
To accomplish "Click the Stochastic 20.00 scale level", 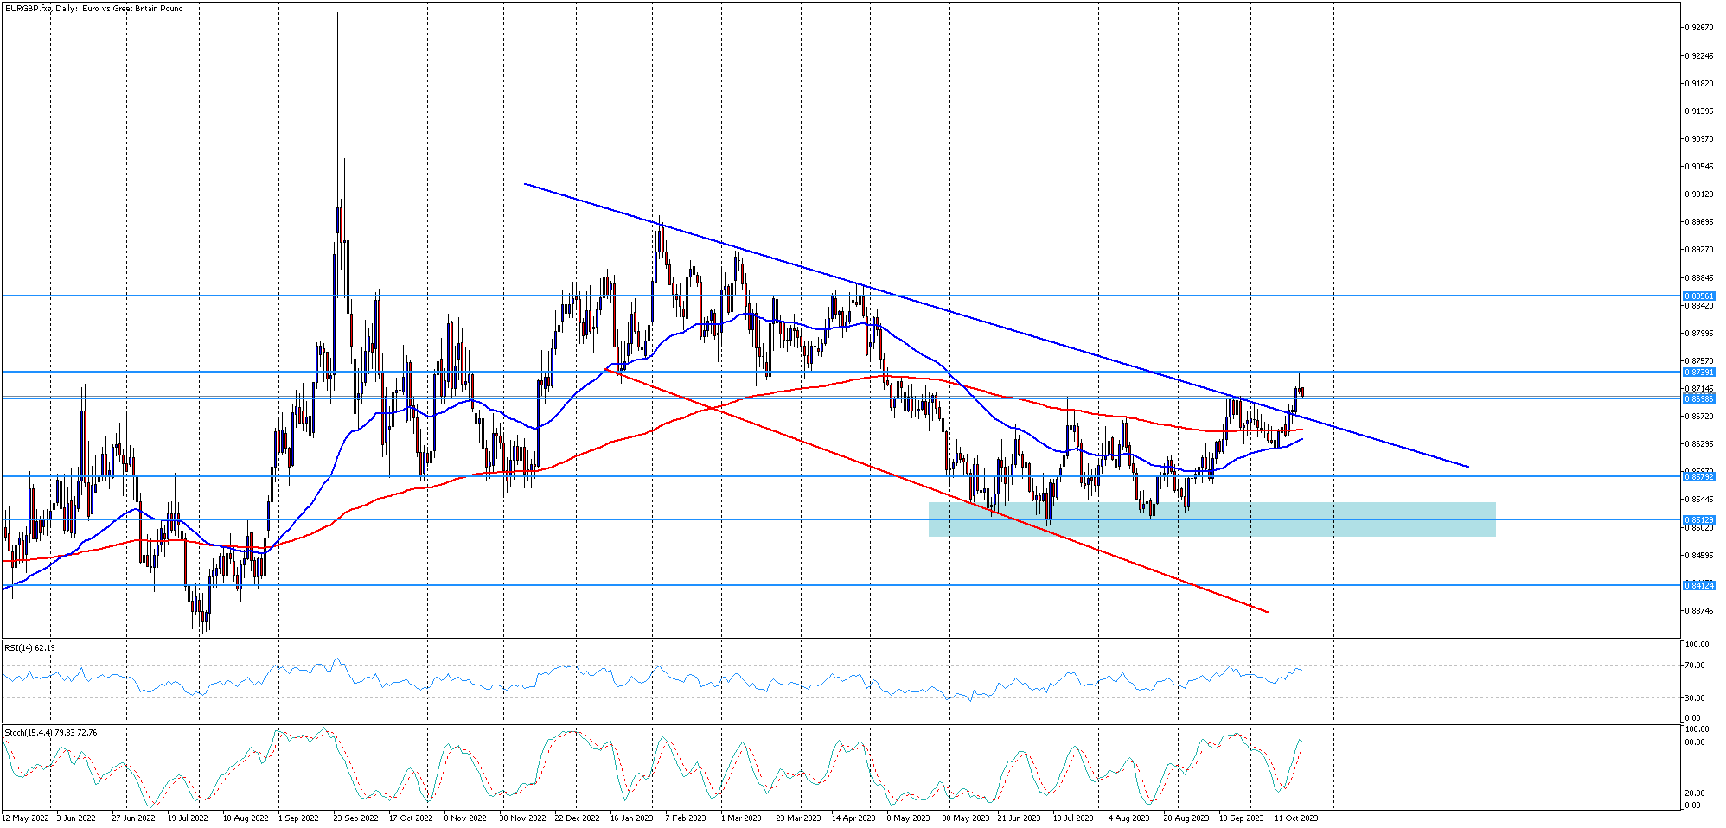I will [1697, 793].
